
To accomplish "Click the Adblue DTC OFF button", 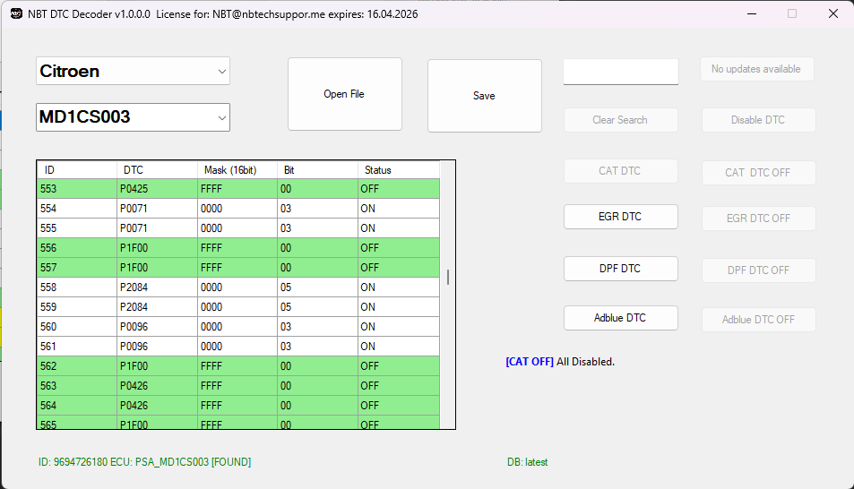I will [758, 320].
